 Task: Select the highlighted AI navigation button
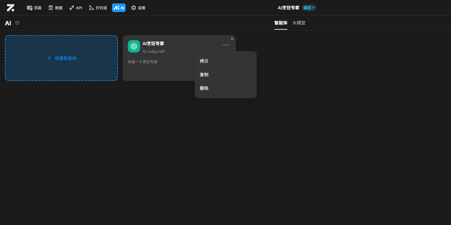(x=119, y=8)
